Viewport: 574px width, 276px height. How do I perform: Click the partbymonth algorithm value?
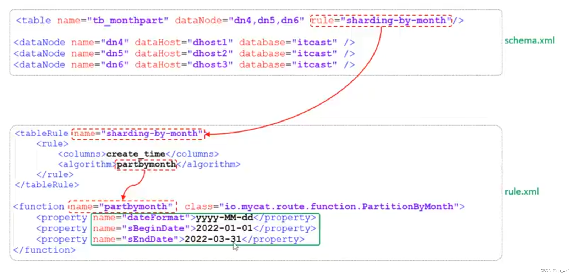tap(146, 164)
